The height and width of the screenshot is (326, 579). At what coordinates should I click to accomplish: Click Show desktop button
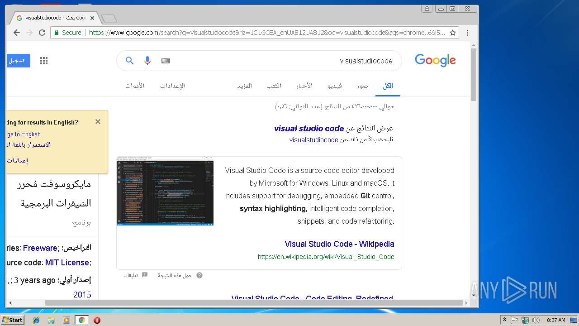[574, 320]
